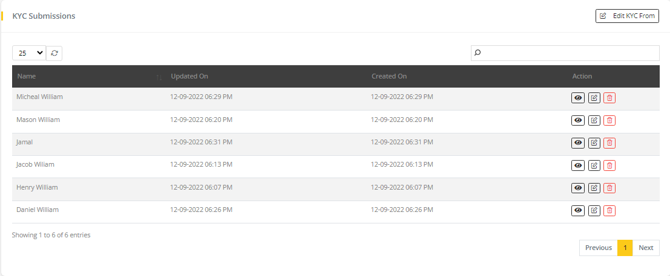Click in the search input field

coord(569,53)
